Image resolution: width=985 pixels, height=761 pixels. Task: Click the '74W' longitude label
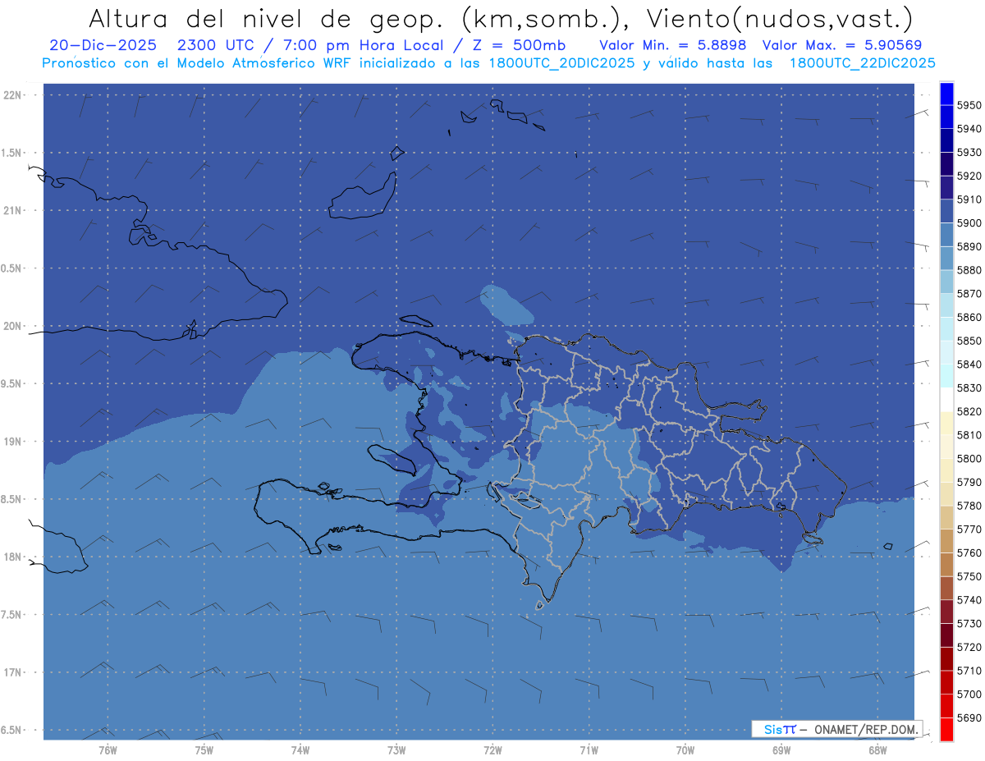[300, 750]
